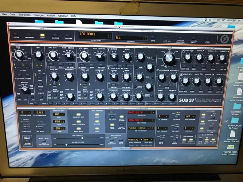This screenshot has height=182, width=243.
Task: Click the filter Resonance knob
Action: pyautogui.click(x=161, y=77)
